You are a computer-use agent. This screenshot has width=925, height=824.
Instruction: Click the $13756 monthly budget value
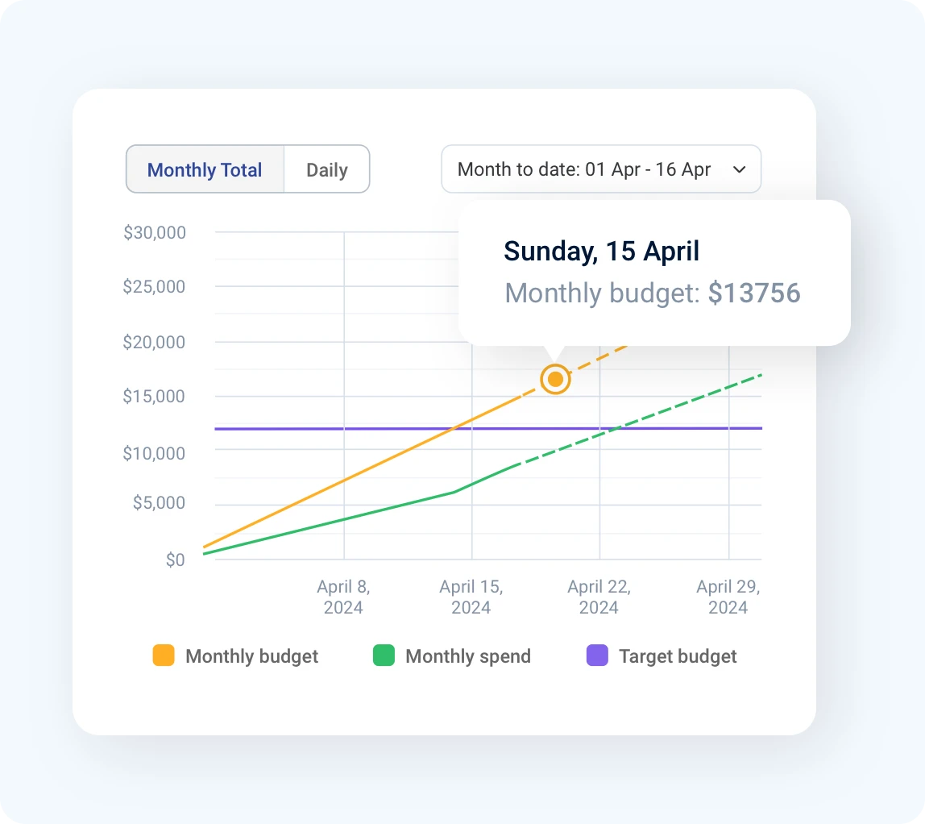pyautogui.click(x=754, y=293)
